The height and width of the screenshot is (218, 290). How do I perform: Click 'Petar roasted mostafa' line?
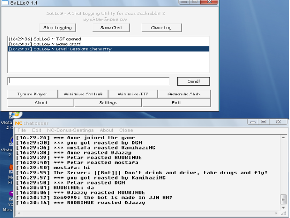tap(77, 163)
